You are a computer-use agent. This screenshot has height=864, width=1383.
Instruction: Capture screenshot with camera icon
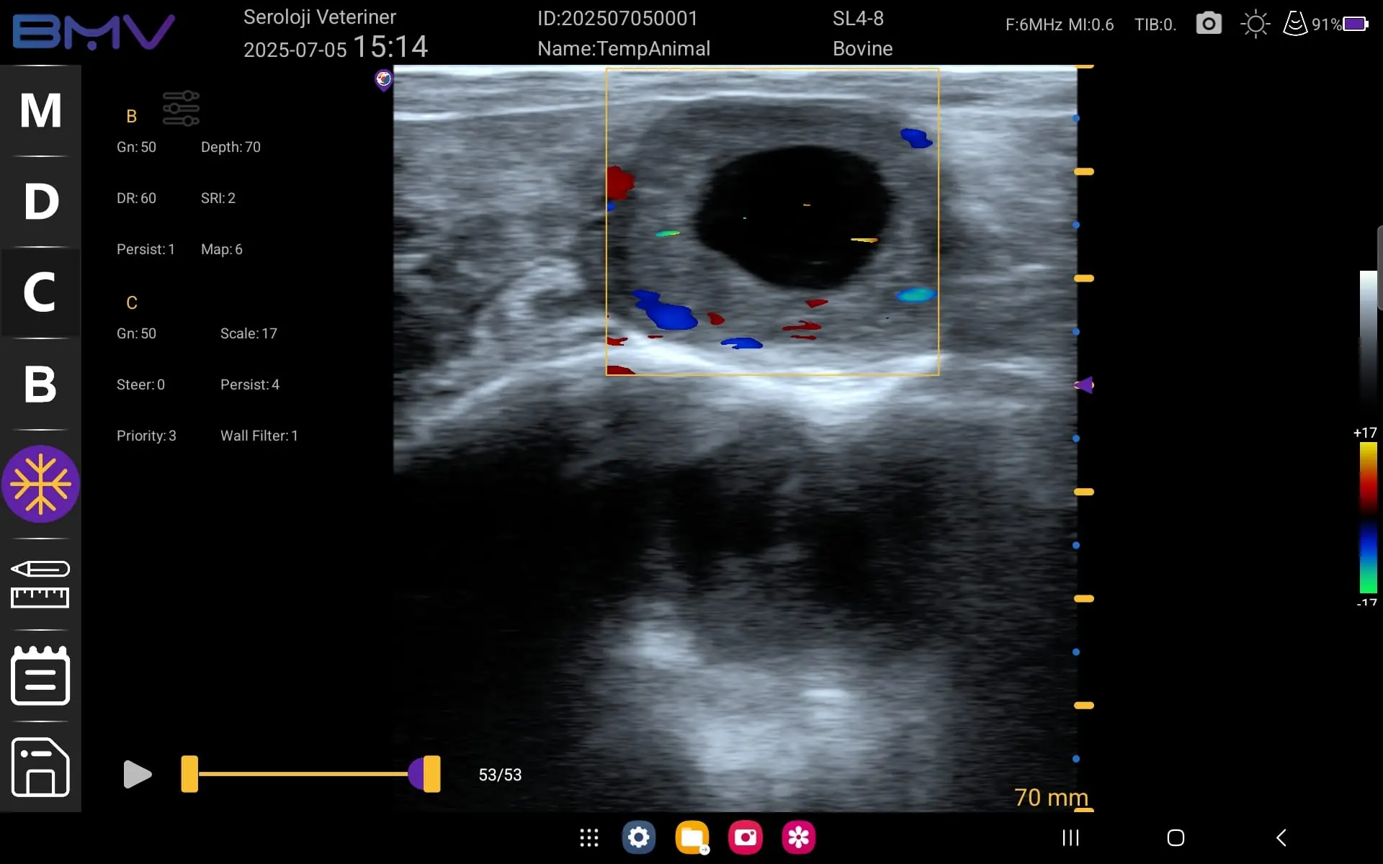click(1209, 24)
